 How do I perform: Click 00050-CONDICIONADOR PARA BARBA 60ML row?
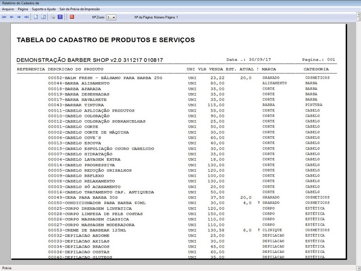[x=189, y=203]
